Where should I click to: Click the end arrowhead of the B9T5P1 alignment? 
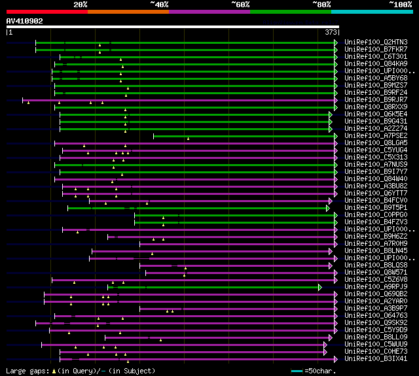click(328, 209)
